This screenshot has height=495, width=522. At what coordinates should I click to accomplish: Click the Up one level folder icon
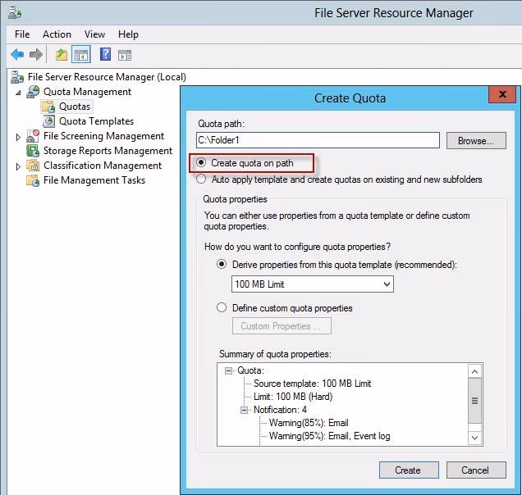point(62,54)
